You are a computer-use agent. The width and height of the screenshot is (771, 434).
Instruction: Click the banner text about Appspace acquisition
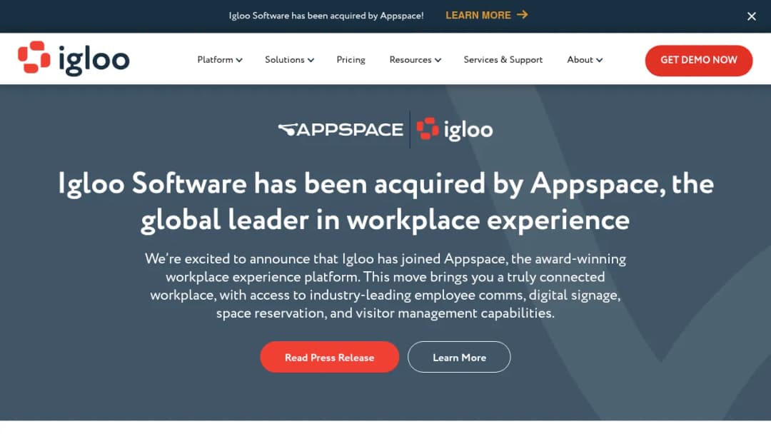click(x=326, y=16)
